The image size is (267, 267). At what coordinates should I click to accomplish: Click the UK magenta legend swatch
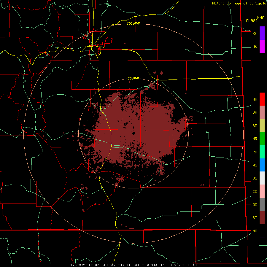point(262,46)
